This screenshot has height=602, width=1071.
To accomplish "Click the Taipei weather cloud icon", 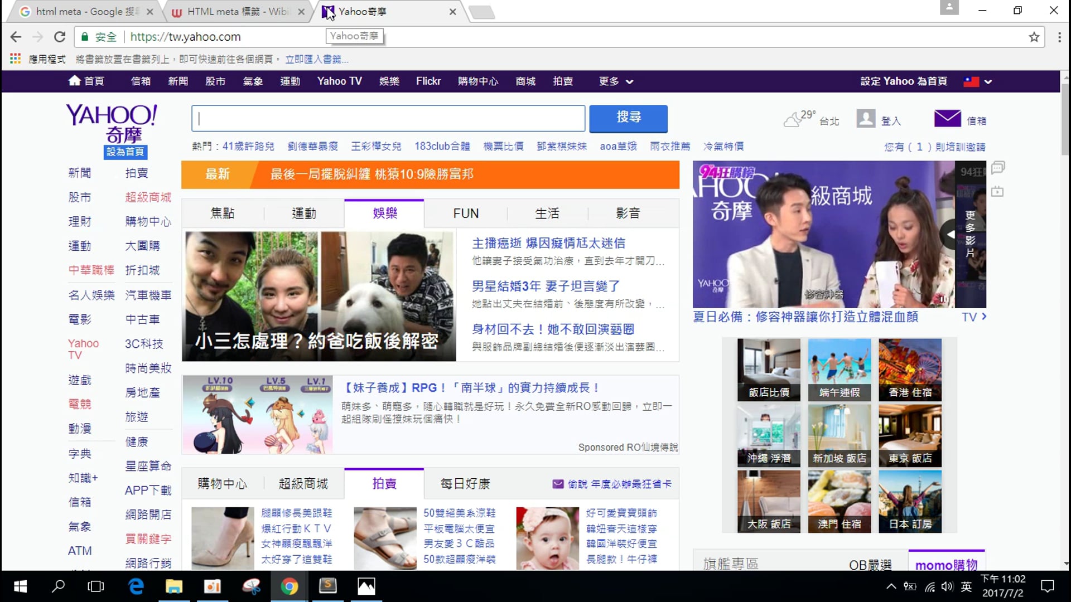I will [x=792, y=120].
